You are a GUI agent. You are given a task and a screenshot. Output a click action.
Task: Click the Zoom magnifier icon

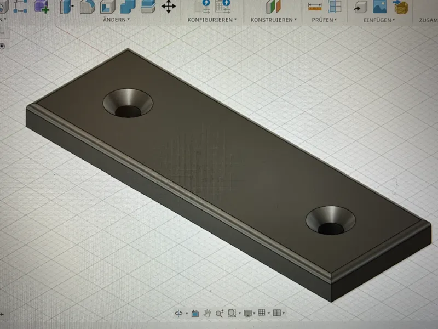[x=220, y=313]
